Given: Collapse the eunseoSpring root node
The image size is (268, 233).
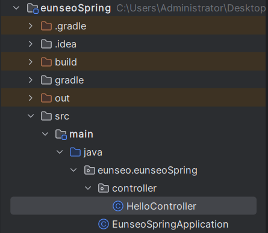Looking at the screenshot, I should point(16,8).
